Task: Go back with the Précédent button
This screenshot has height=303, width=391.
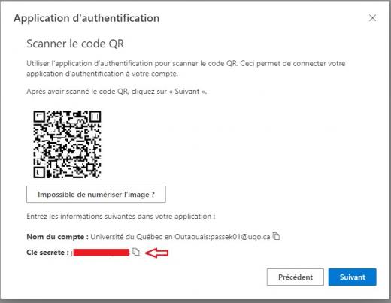Action: [296, 277]
